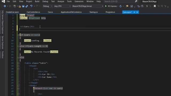Screen dimensions: 171x96
Task: Click the greyed Redo arrow
Action: [x=37, y=6]
